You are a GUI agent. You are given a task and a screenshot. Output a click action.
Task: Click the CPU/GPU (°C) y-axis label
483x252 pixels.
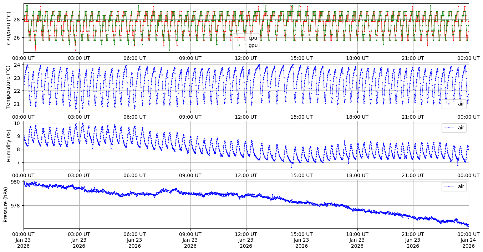pyautogui.click(x=9, y=28)
